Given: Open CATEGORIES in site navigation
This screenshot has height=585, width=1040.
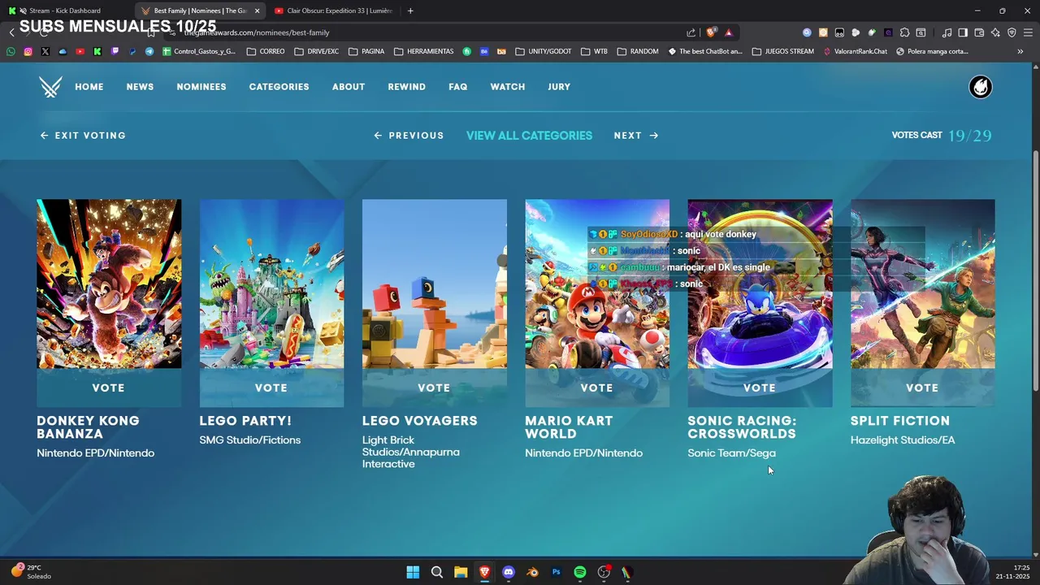Looking at the screenshot, I should 279,87.
